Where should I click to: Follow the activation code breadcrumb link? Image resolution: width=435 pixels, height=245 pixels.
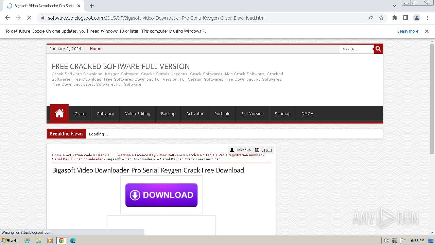79,155
